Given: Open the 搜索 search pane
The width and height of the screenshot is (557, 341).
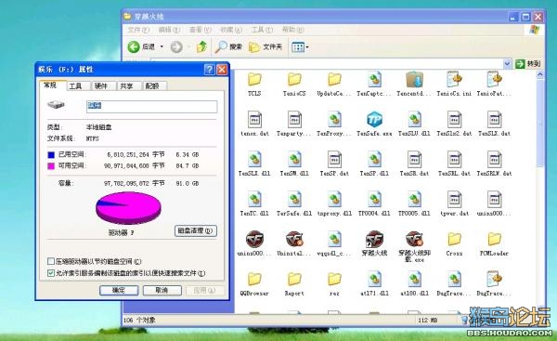Looking at the screenshot, I should (x=228, y=46).
